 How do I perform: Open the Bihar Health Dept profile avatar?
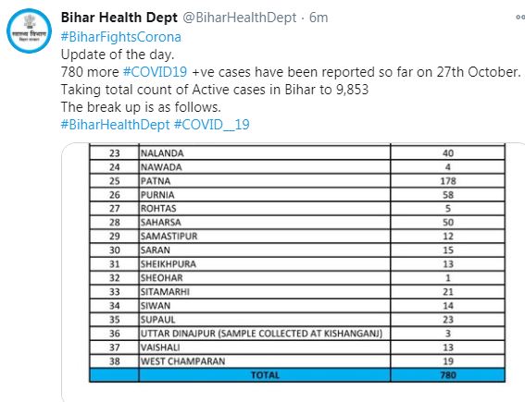(29, 30)
